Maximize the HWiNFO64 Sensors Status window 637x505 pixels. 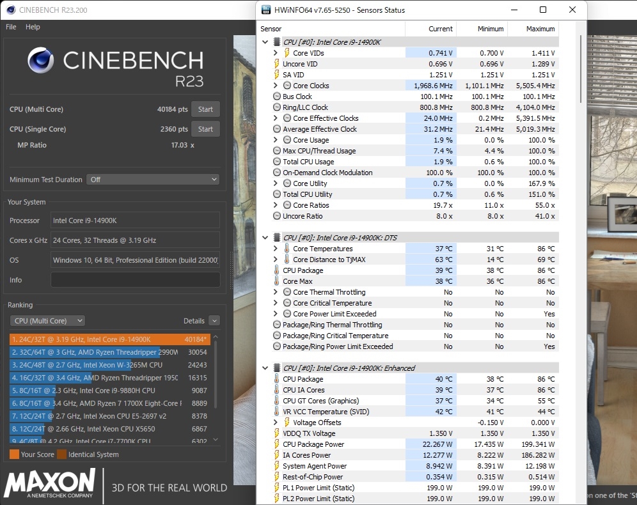pos(543,10)
